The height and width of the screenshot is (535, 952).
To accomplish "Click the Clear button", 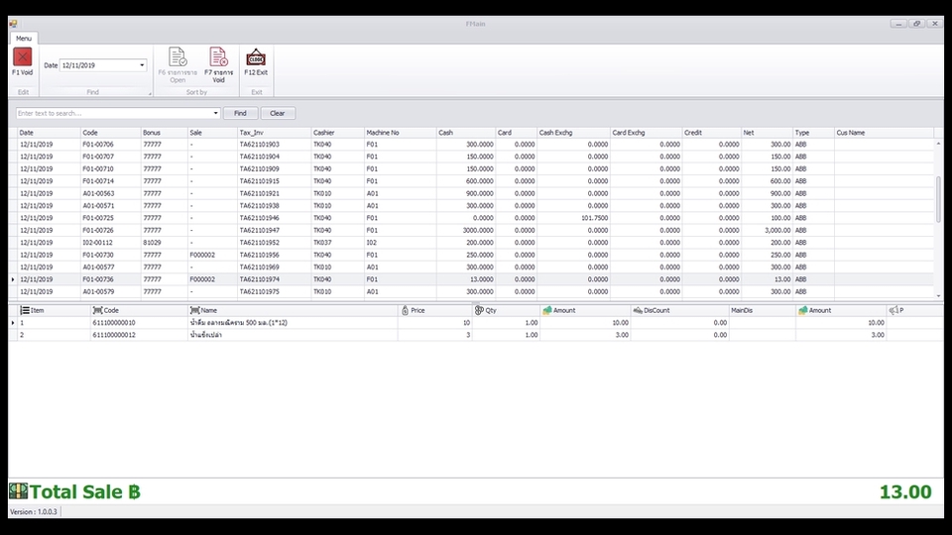I will (278, 113).
